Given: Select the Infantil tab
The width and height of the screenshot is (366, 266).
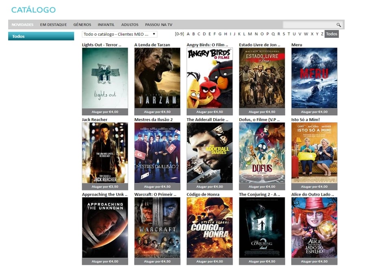Looking at the screenshot, I should tap(106, 25).
